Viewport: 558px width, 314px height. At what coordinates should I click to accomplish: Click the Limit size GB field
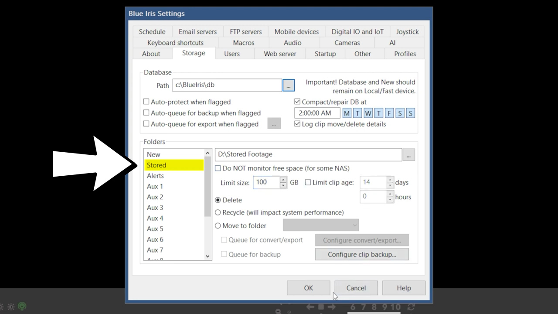(266, 182)
